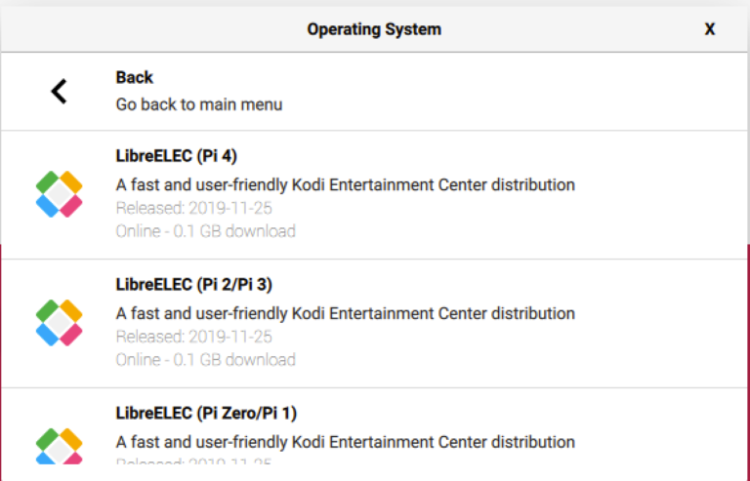Viewport: 750px width, 481px height.
Task: Click the Pi 4 Kodi distribution description
Action: coord(345,184)
